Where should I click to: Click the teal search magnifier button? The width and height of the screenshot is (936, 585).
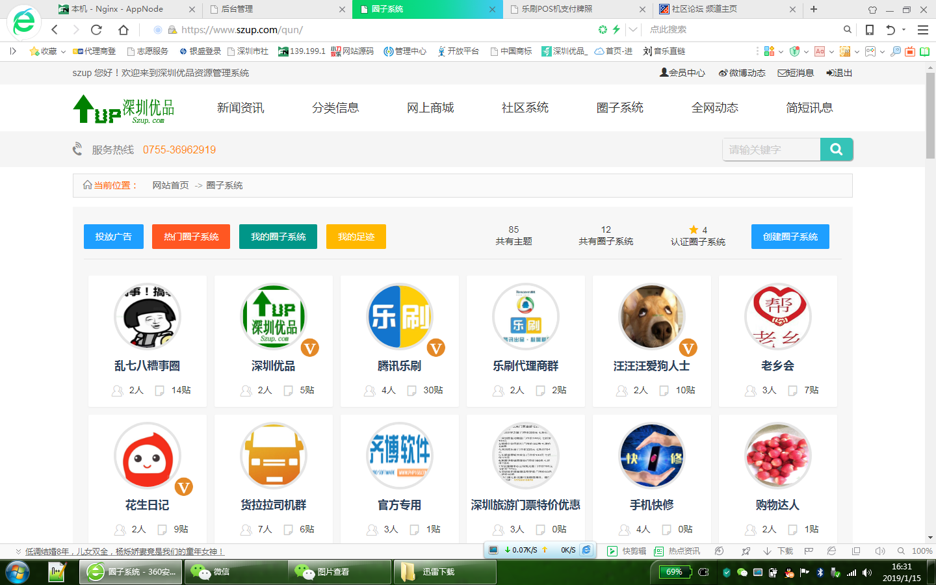tap(836, 149)
